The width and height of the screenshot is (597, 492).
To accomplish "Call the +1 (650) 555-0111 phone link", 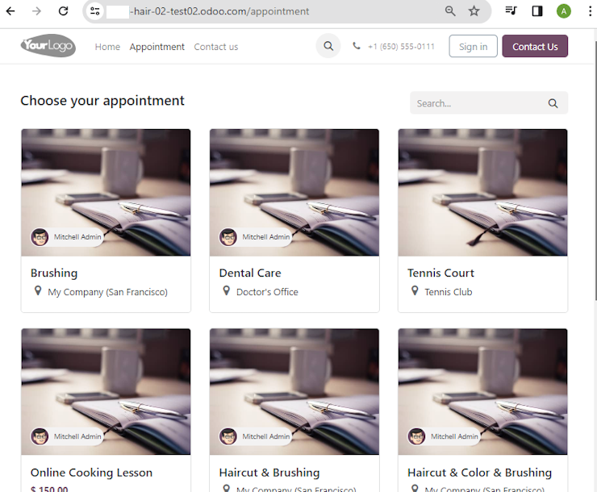I will pyautogui.click(x=401, y=47).
